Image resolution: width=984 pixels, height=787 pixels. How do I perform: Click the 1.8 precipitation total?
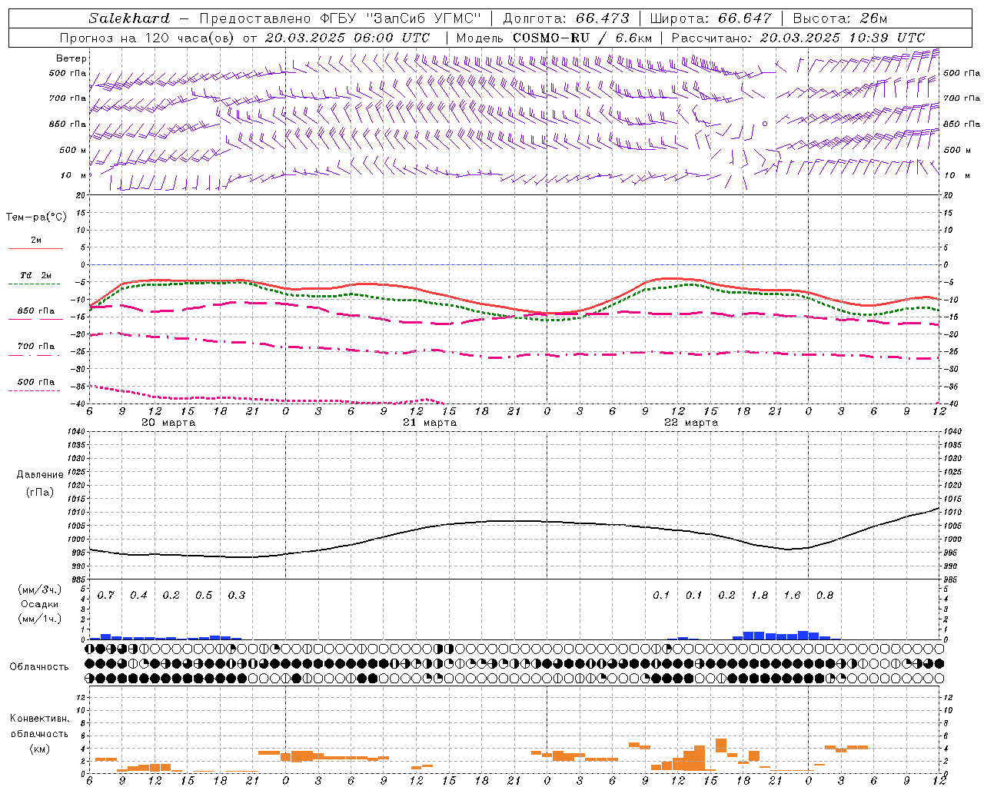(x=760, y=596)
